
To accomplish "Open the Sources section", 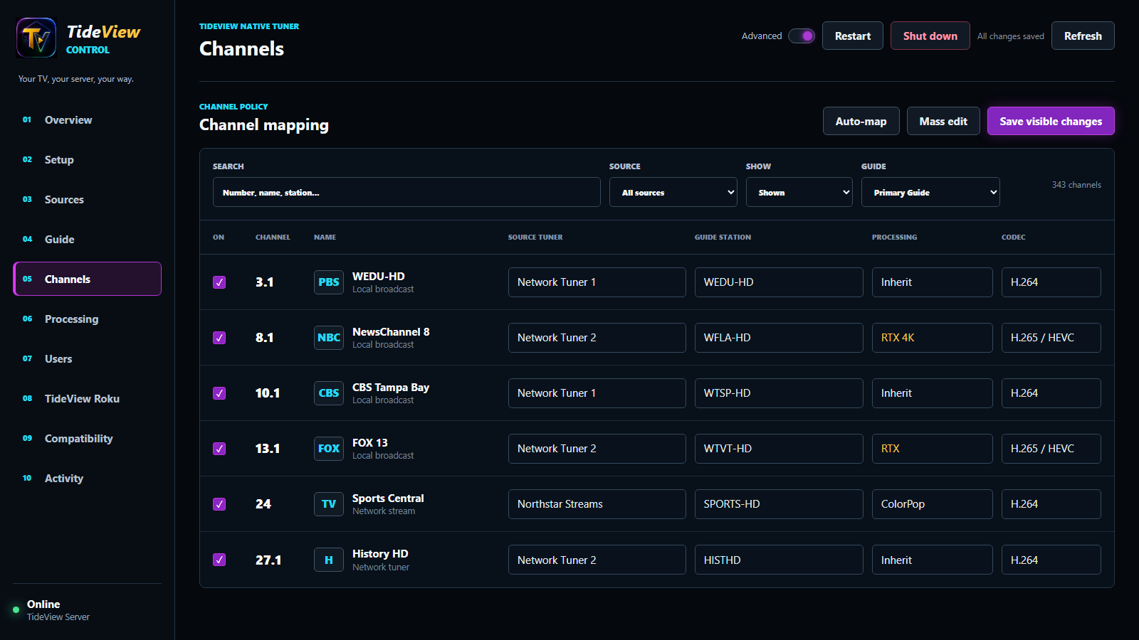I will click(x=88, y=199).
